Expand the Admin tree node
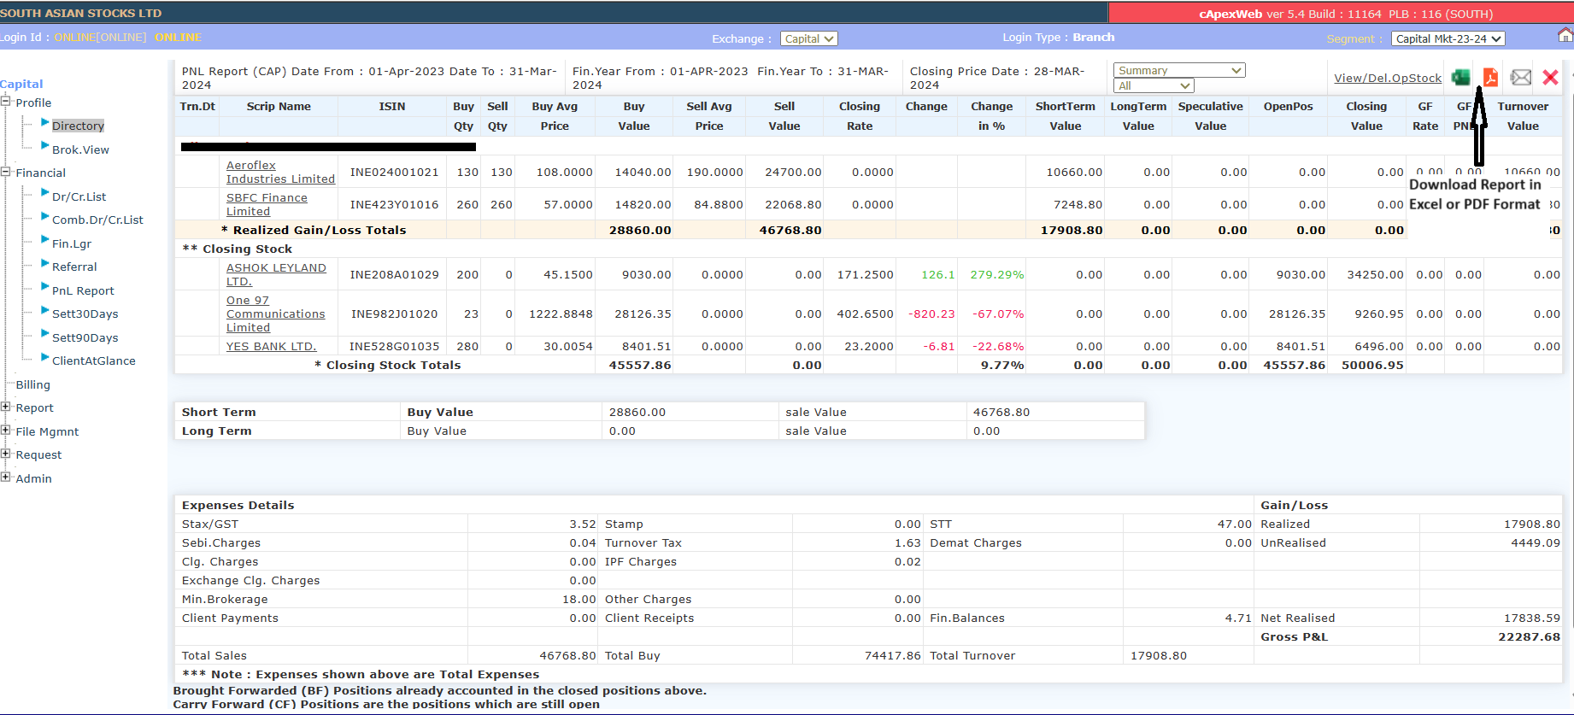 click(6, 477)
